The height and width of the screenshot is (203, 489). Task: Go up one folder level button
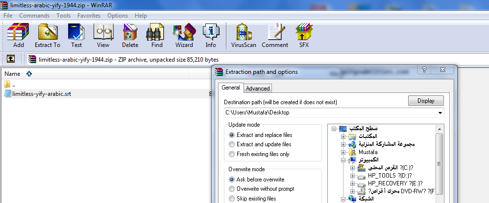coord(11,59)
